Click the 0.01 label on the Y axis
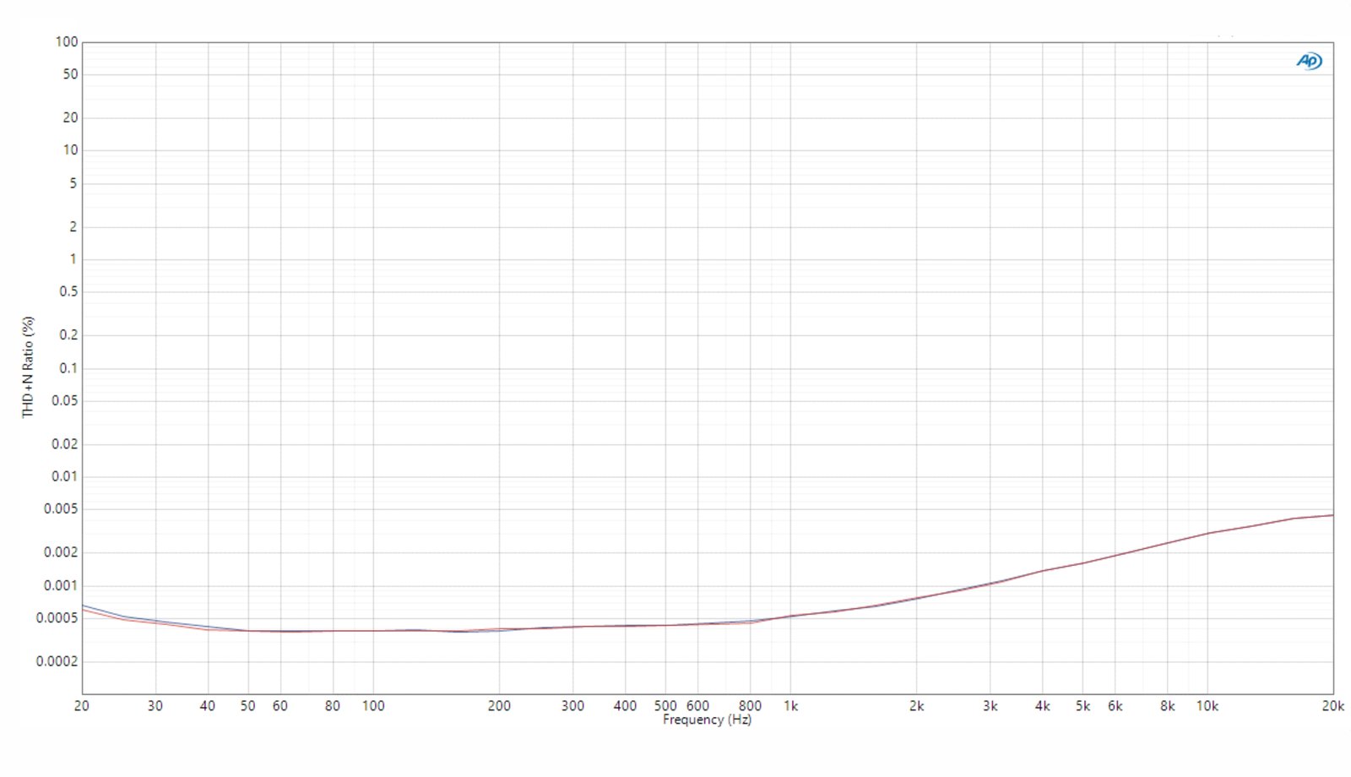Image resolution: width=1351 pixels, height=777 pixels. pyautogui.click(x=64, y=476)
